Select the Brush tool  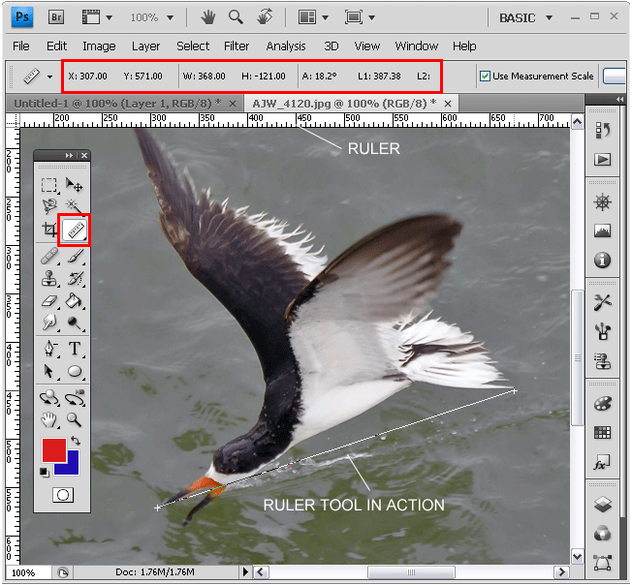click(x=75, y=256)
